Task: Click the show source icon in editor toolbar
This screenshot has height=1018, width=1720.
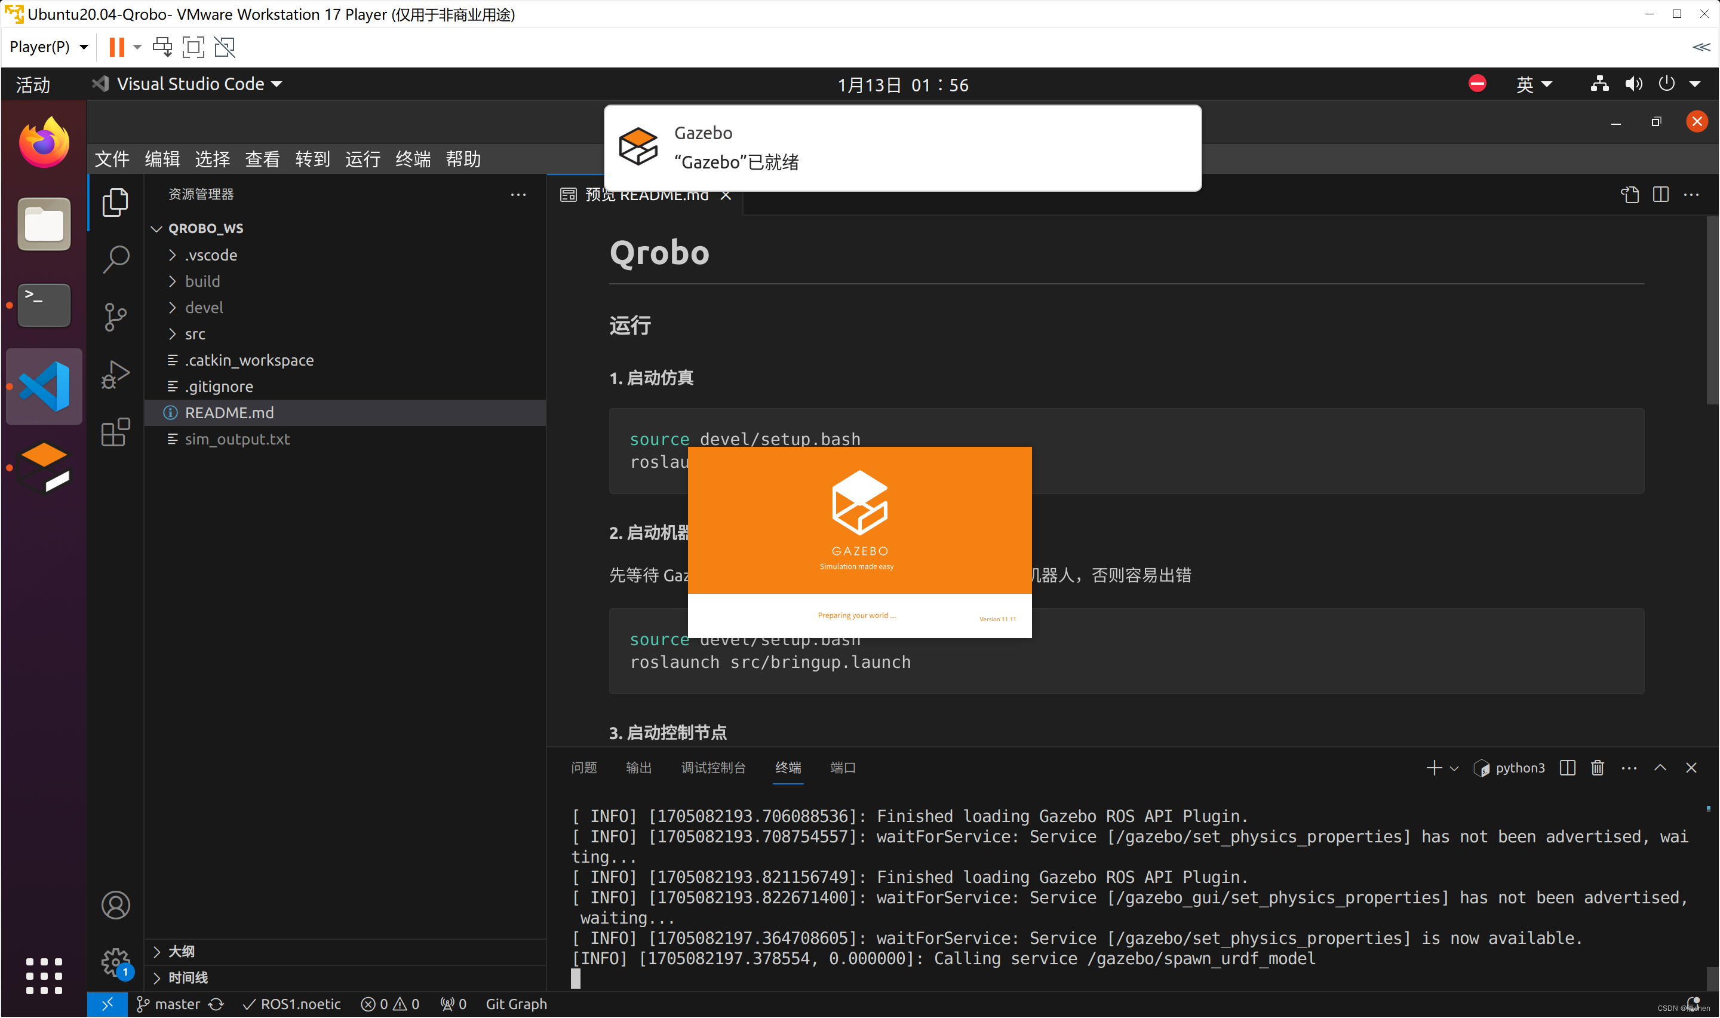Action: 1629,195
